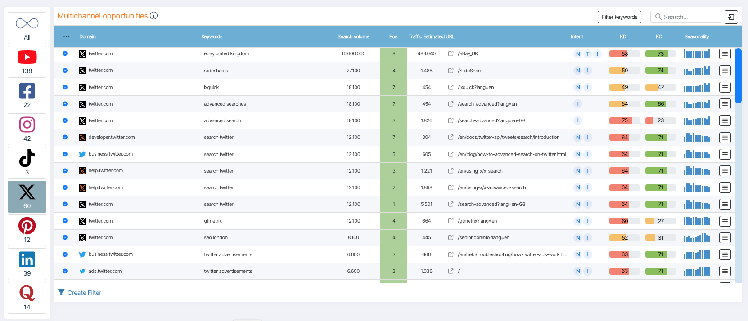The width and height of the screenshot is (748, 321).
Task: Open the row menu for gtmetrix
Action: (x=725, y=221)
